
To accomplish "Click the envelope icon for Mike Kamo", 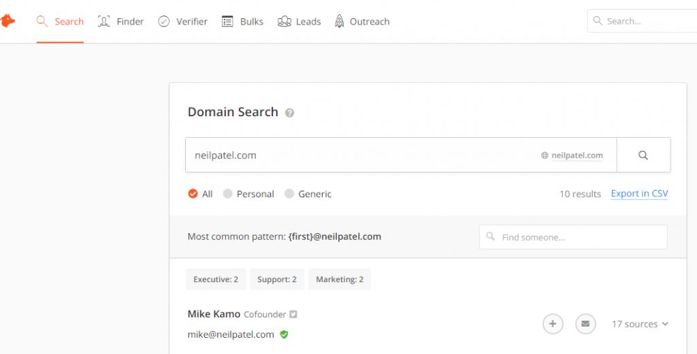I will (585, 324).
